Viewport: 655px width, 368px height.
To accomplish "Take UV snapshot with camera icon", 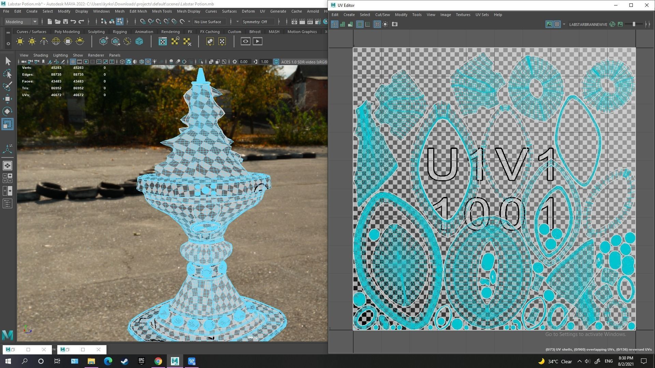I will tap(395, 24).
